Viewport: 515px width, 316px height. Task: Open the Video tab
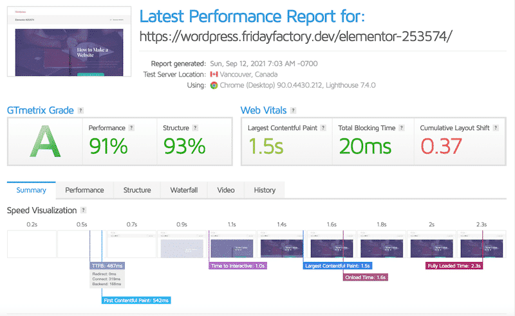click(225, 190)
